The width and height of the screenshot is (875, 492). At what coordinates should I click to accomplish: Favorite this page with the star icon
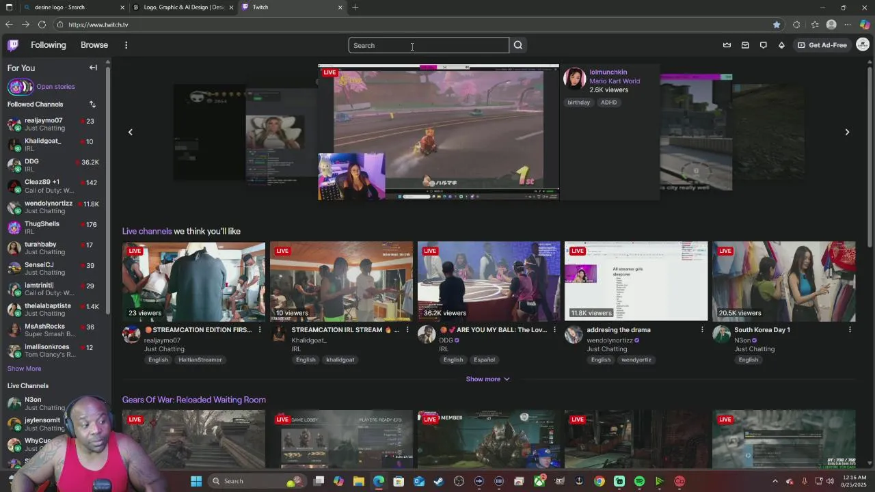tap(777, 25)
